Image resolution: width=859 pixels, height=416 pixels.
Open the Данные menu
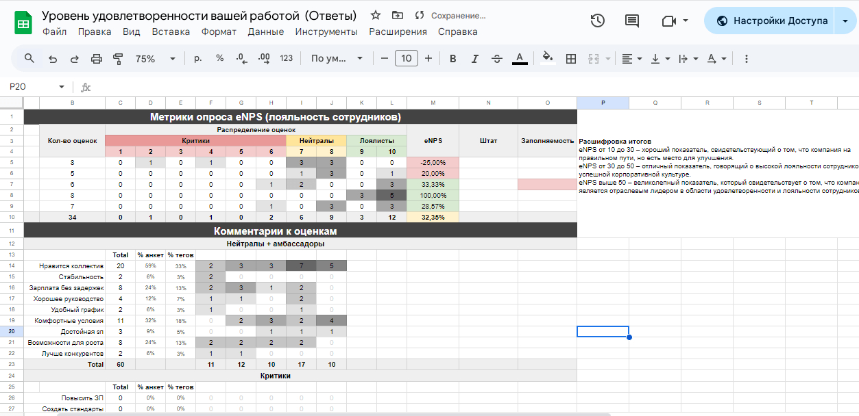pos(266,31)
